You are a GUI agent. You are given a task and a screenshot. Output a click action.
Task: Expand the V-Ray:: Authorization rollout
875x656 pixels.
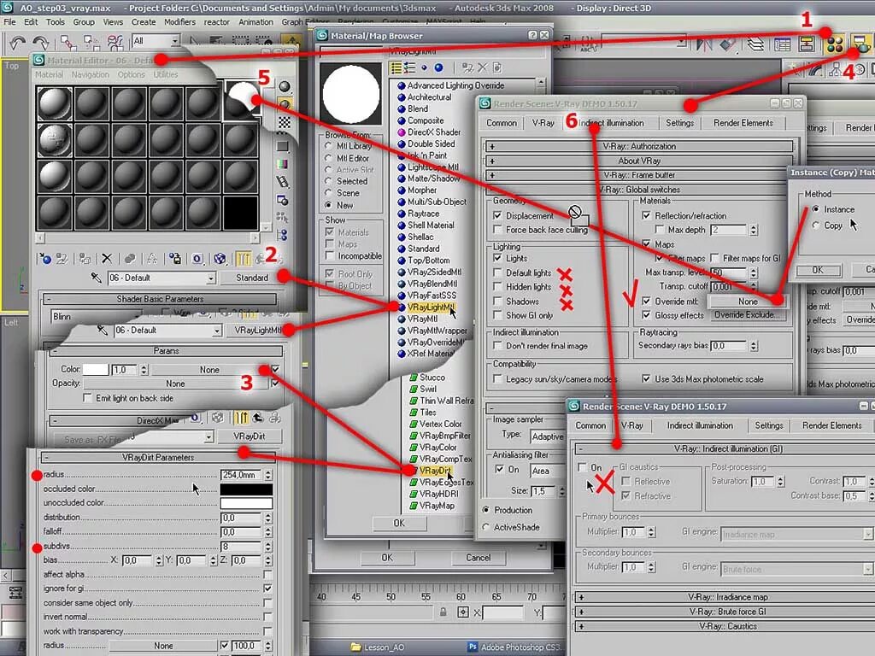tap(639, 146)
